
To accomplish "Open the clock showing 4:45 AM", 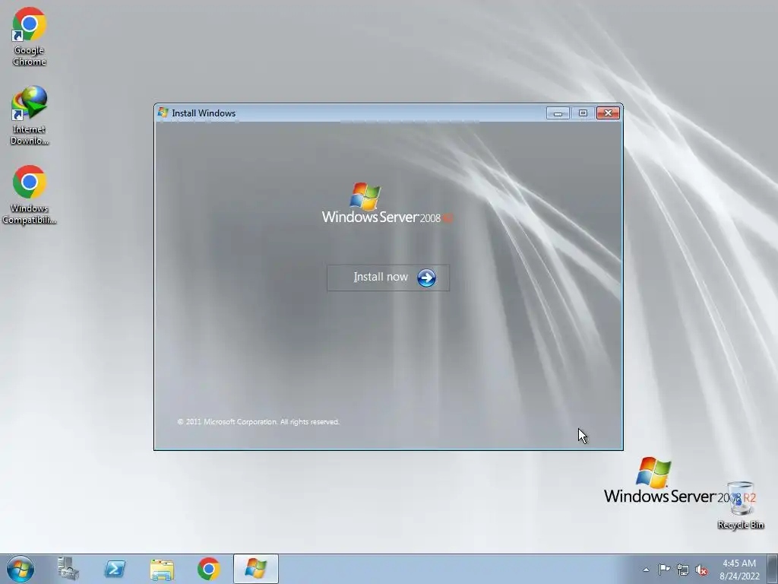I will pos(739,569).
